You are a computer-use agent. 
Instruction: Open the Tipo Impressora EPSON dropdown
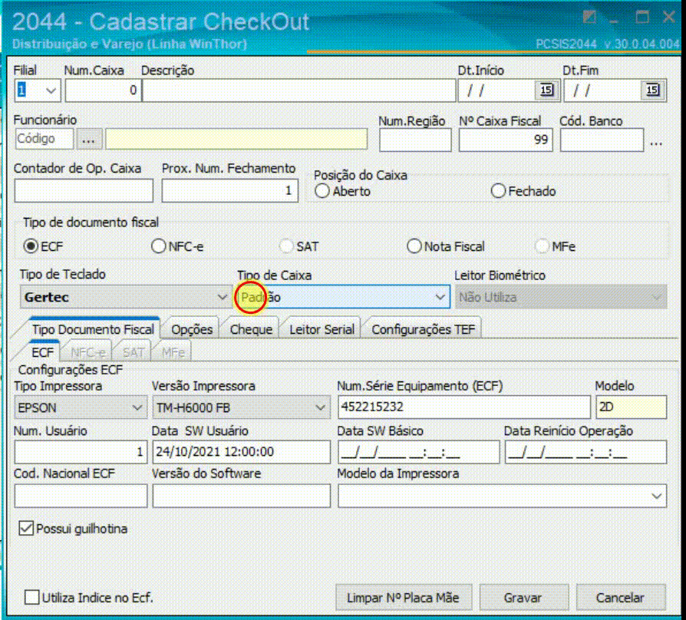[137, 407]
